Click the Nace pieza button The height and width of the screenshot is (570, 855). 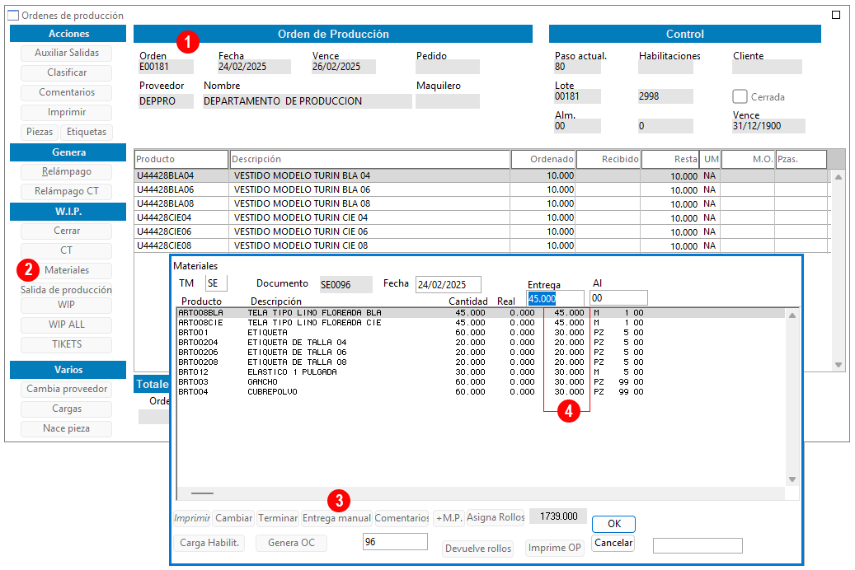[x=67, y=428]
